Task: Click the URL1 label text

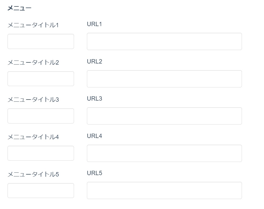Action: 94,24
